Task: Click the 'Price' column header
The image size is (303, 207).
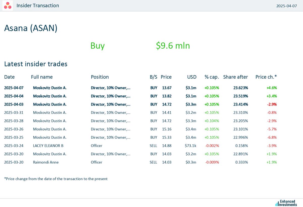Action: pos(166,77)
